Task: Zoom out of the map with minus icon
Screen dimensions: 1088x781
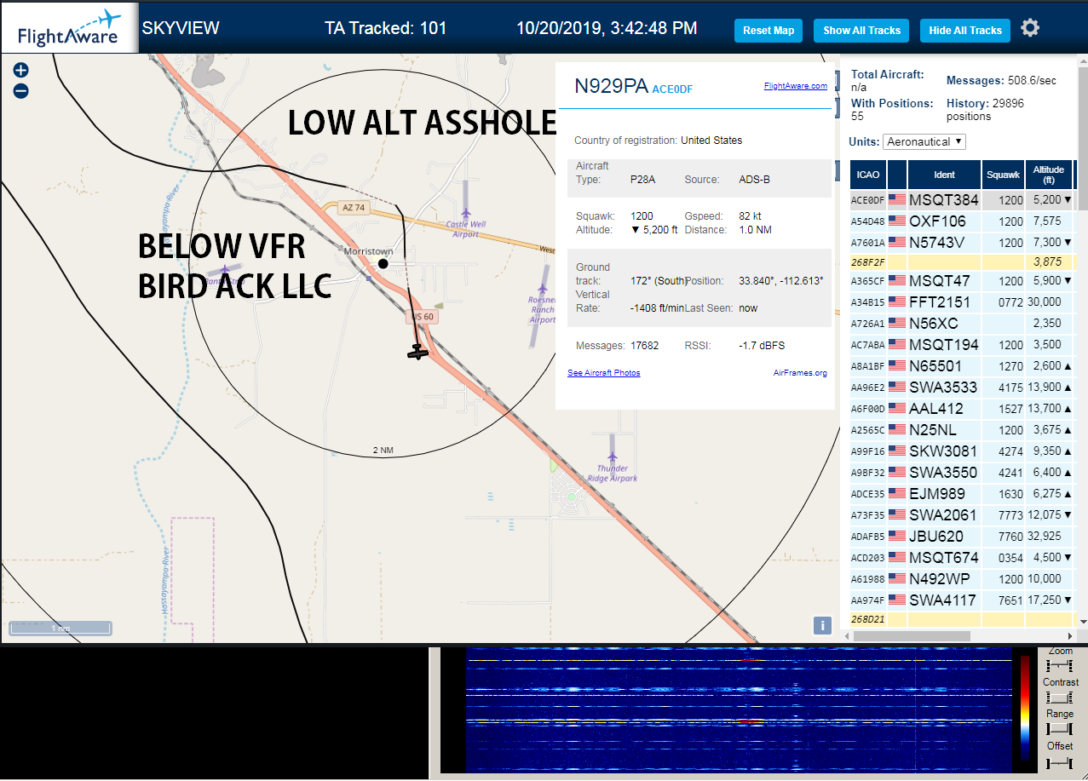Action: [x=21, y=91]
